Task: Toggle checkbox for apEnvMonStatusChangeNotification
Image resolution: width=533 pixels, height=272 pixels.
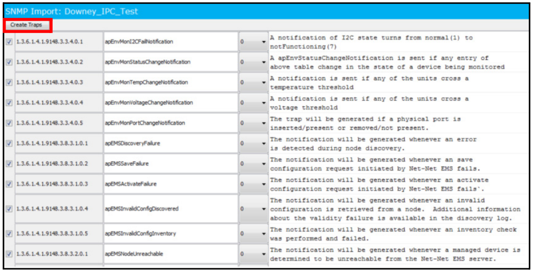Action: pyautogui.click(x=9, y=62)
